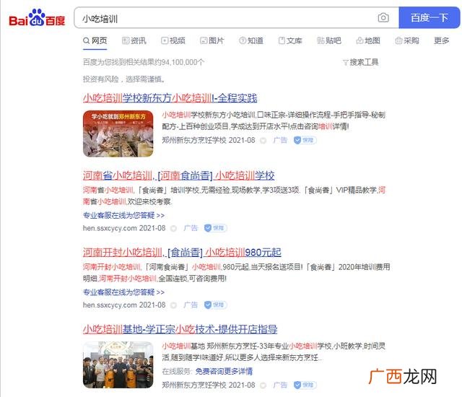Open the 贴吧 tab

click(x=329, y=40)
